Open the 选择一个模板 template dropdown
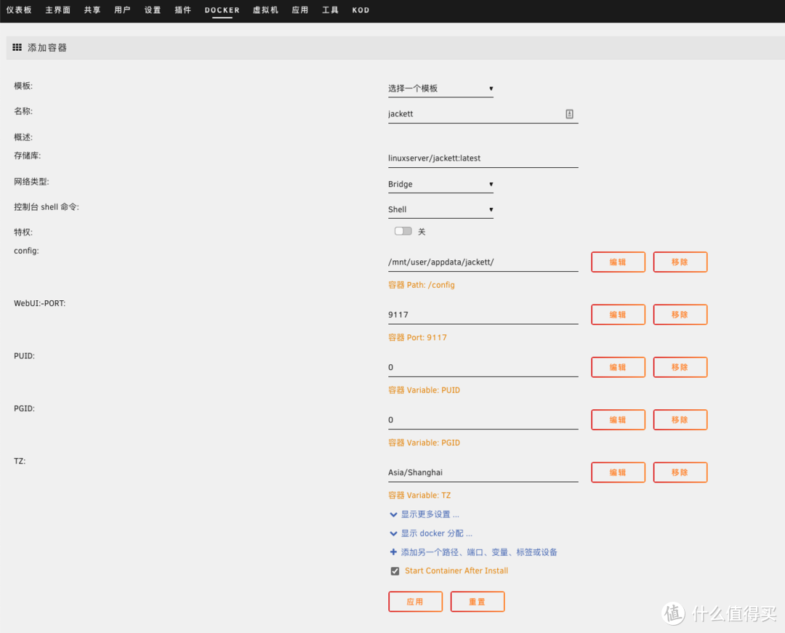Image resolution: width=785 pixels, height=633 pixels. tap(440, 89)
